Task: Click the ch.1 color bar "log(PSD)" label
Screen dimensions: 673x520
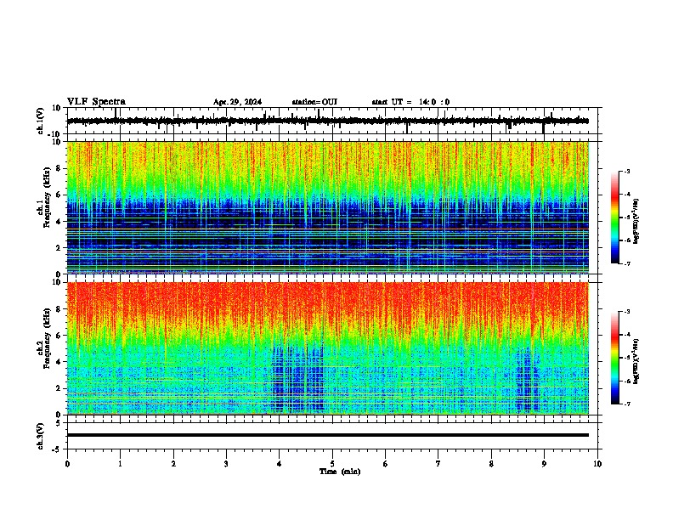Action: click(x=636, y=221)
